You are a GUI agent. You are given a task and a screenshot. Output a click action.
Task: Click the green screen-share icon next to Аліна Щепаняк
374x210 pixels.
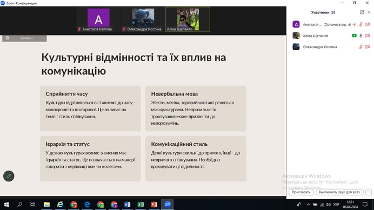point(354,36)
